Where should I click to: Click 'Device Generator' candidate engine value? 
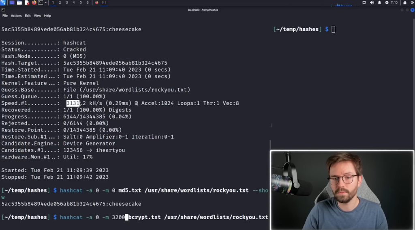pos(89,143)
